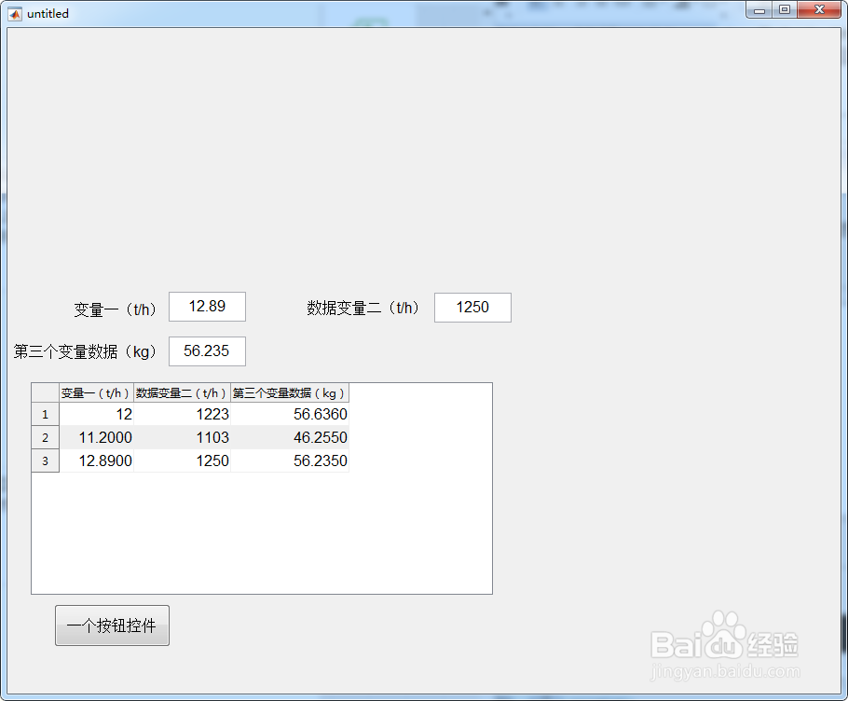
Task: Click table column header 变量一（t/h）
Action: (x=96, y=393)
